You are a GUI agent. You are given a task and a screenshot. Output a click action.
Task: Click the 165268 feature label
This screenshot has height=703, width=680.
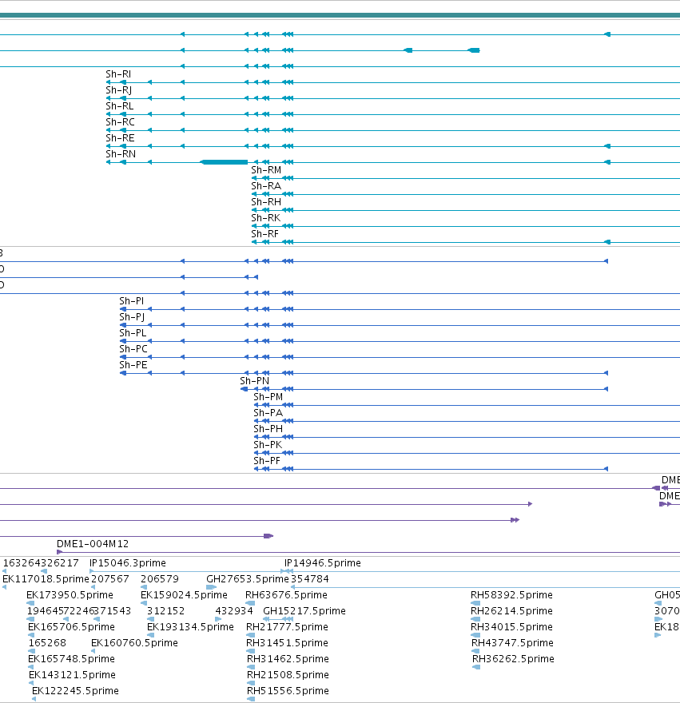pos(48,643)
